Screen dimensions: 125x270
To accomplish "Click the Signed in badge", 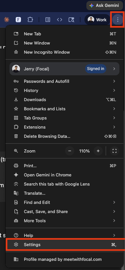I will click(x=96, y=69).
